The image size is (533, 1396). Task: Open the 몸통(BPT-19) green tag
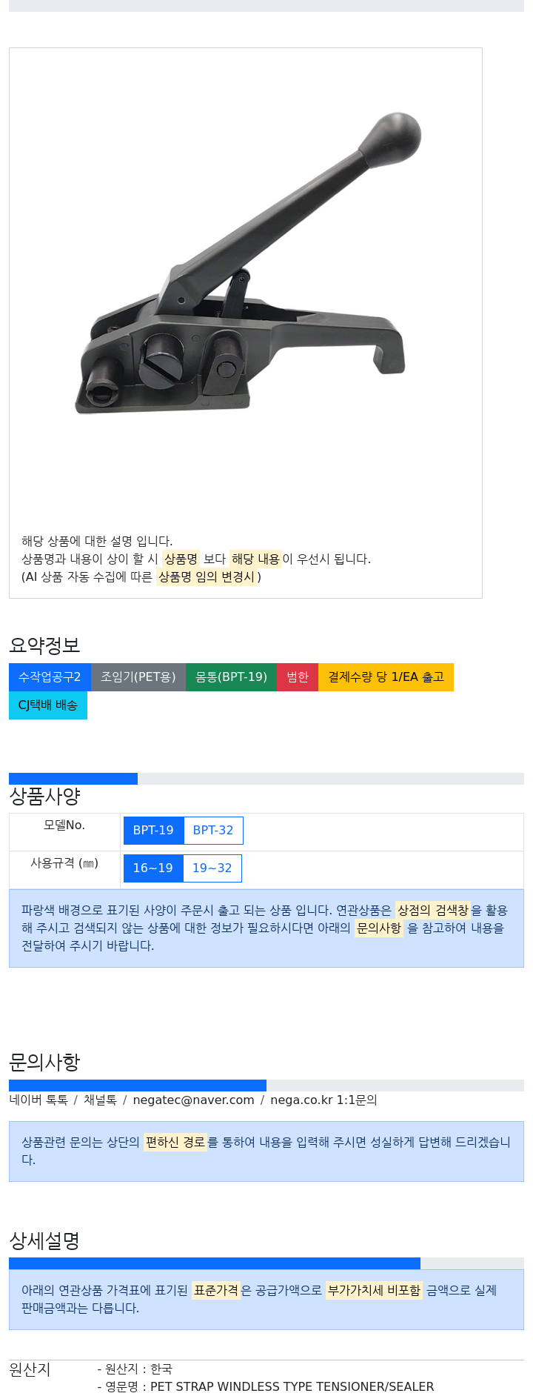click(231, 677)
